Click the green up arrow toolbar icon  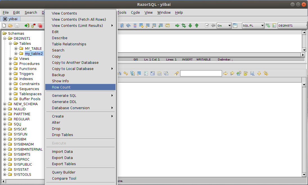tap(197, 25)
